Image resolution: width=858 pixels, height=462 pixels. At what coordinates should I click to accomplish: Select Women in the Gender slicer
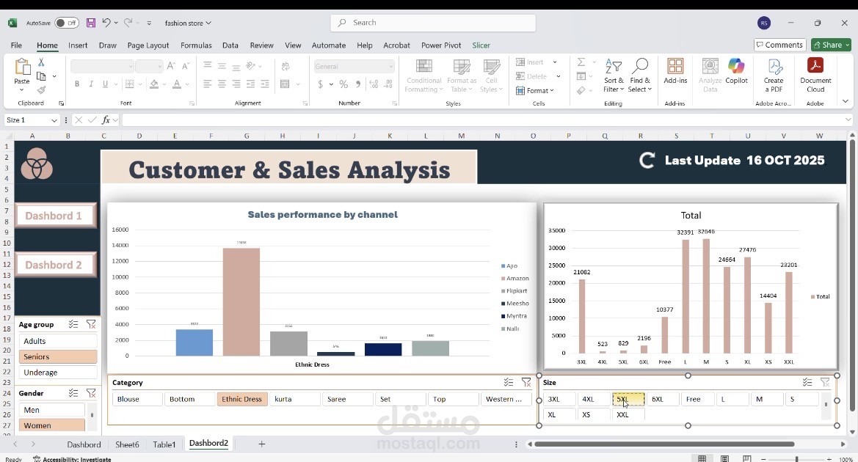(51, 425)
